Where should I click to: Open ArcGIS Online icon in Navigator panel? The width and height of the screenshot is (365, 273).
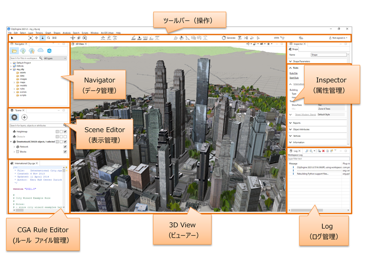coord(50,50)
